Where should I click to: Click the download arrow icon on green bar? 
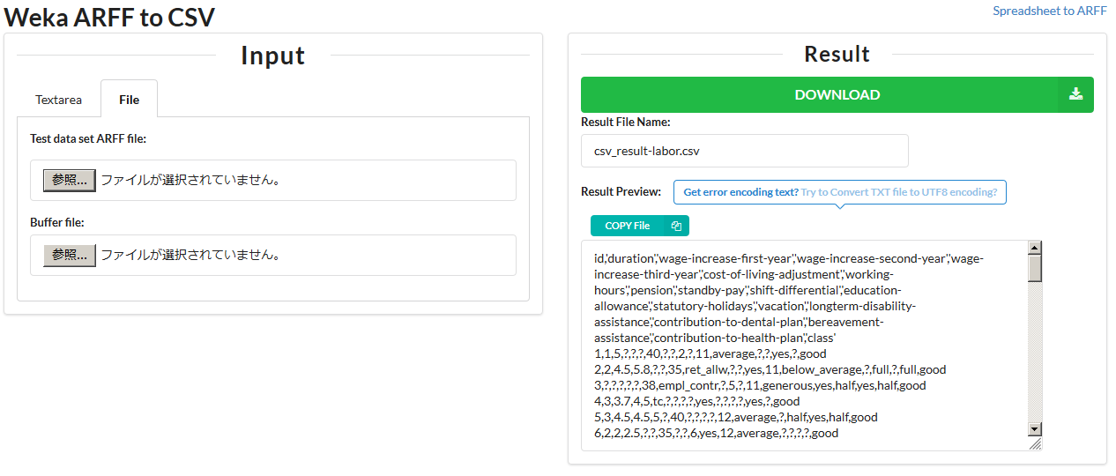pos(1075,94)
